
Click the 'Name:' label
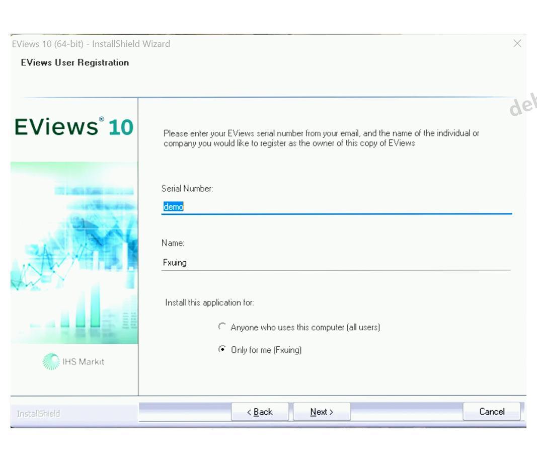173,243
